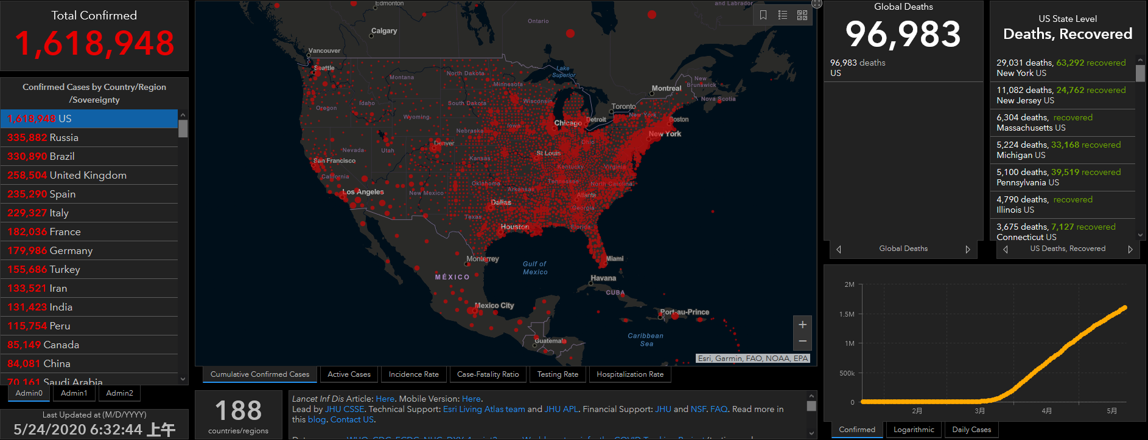Select the '84,081 China' row
1148x440 pixels.
click(89, 363)
